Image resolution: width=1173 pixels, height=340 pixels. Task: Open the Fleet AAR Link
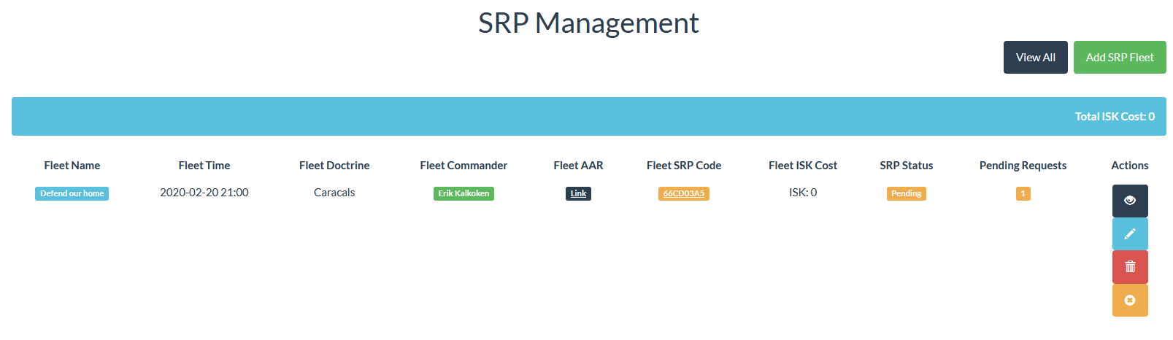pos(578,193)
